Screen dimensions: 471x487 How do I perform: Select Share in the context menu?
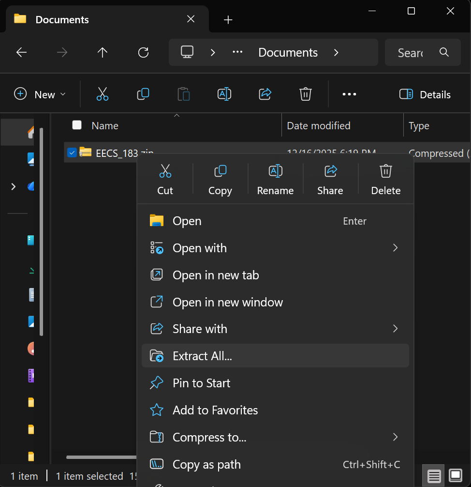[330, 180]
